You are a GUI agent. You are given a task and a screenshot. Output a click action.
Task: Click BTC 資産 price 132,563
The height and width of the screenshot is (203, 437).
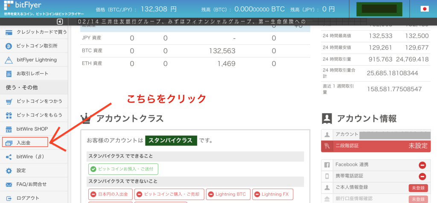pos(222,51)
